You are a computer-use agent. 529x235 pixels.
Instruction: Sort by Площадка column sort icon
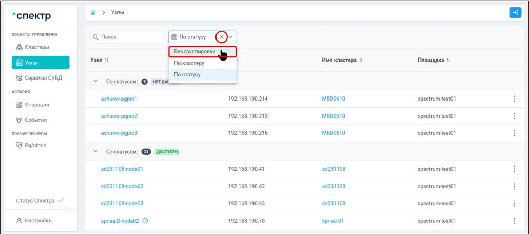pyautogui.click(x=448, y=61)
